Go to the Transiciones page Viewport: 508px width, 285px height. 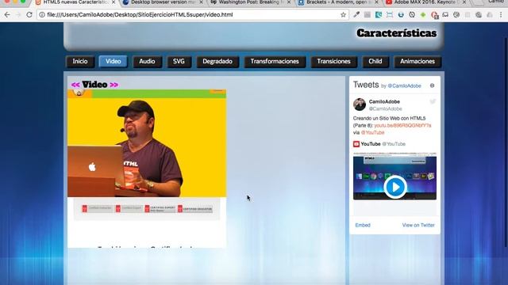(333, 62)
